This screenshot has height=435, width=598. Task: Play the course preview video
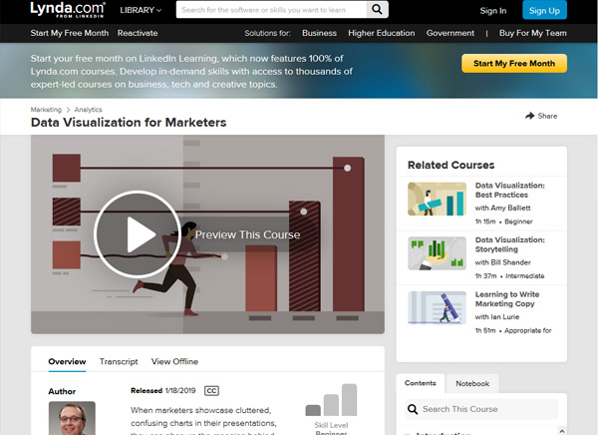(137, 234)
